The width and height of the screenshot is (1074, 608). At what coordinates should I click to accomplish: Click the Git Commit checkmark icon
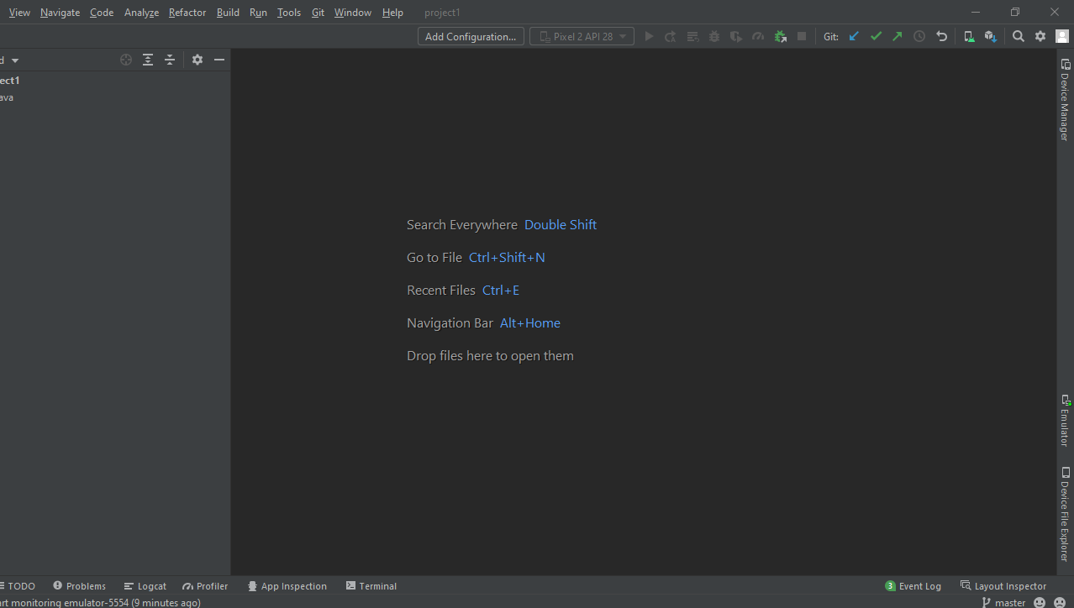pos(876,36)
